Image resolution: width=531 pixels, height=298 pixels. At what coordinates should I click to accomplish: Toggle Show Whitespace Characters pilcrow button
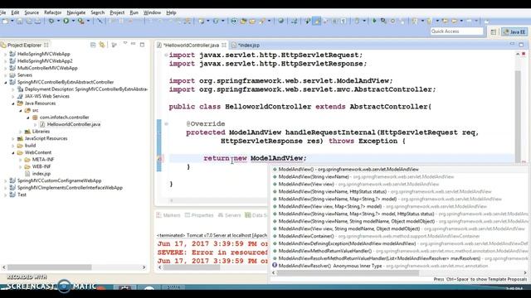(343, 21)
